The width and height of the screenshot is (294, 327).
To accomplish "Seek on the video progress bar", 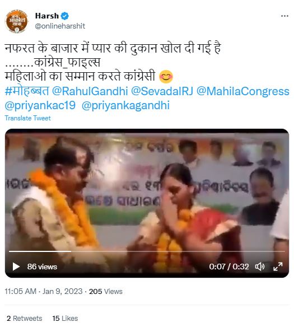I will pyautogui.click(x=147, y=251).
